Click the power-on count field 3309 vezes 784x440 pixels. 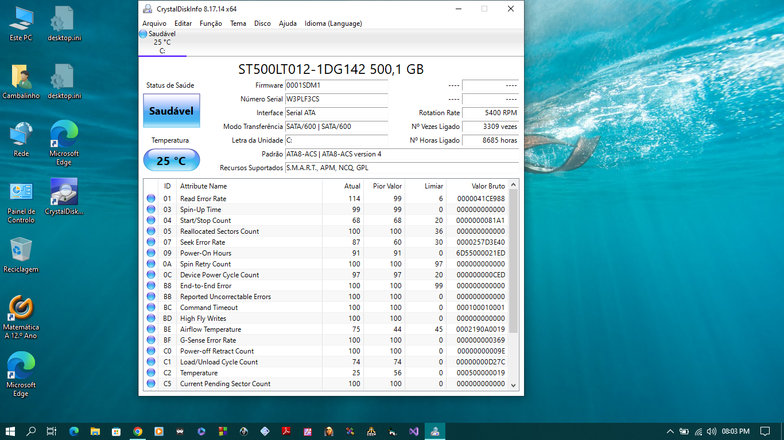(490, 127)
